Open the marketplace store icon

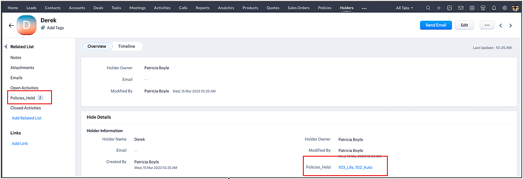tap(483, 8)
